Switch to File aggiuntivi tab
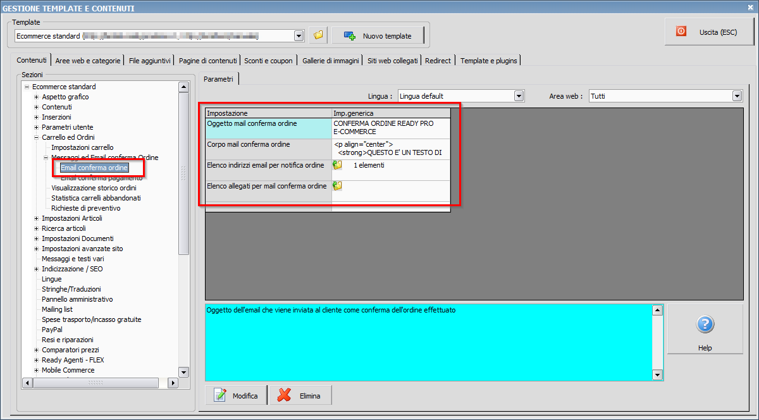This screenshot has height=420, width=759. (x=149, y=61)
